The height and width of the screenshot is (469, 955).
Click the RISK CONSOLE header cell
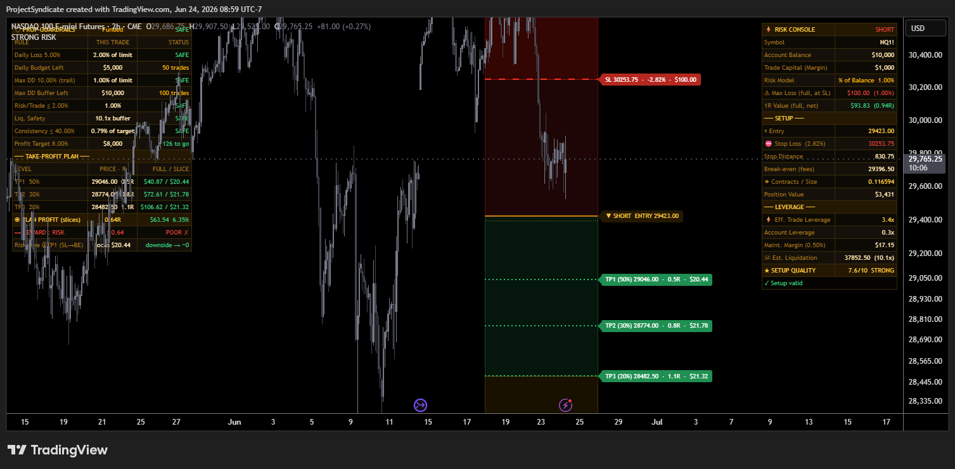798,30
